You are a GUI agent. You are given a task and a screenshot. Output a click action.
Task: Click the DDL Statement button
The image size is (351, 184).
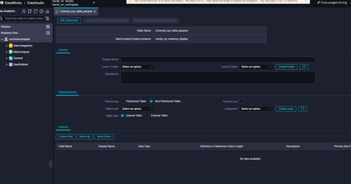69,20
